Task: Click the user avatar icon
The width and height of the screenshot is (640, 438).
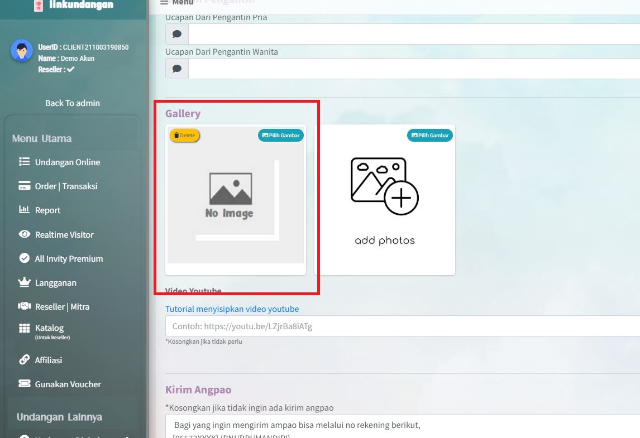Action: (22, 51)
